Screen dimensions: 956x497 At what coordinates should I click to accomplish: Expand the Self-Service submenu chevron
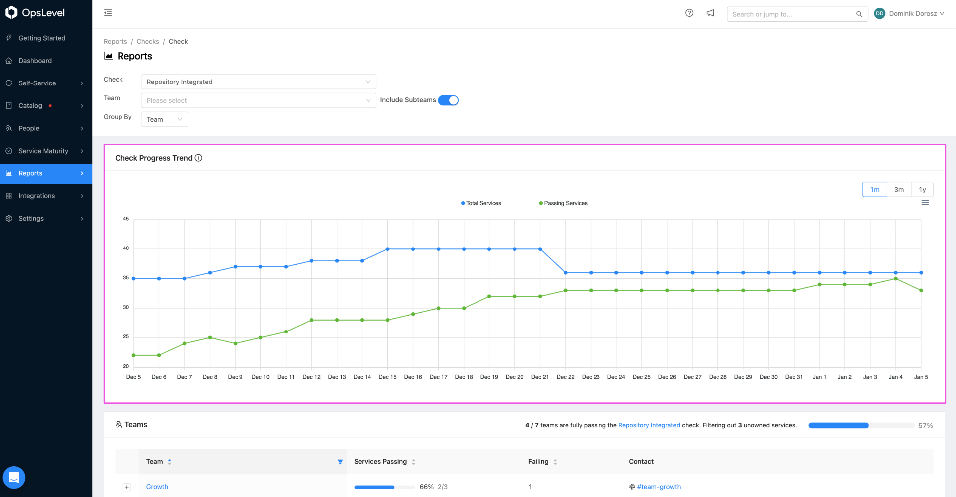tap(82, 83)
